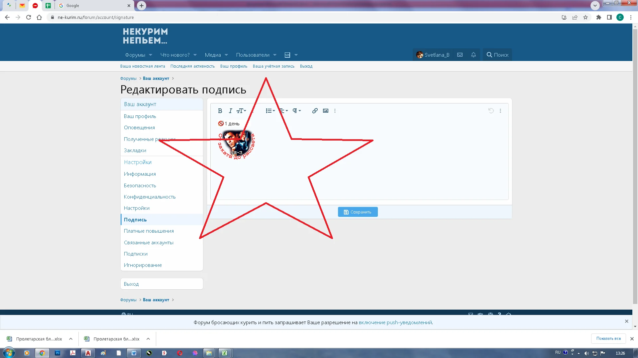Undo the last change in the editor
This screenshot has width=638, height=358.
coord(491,111)
